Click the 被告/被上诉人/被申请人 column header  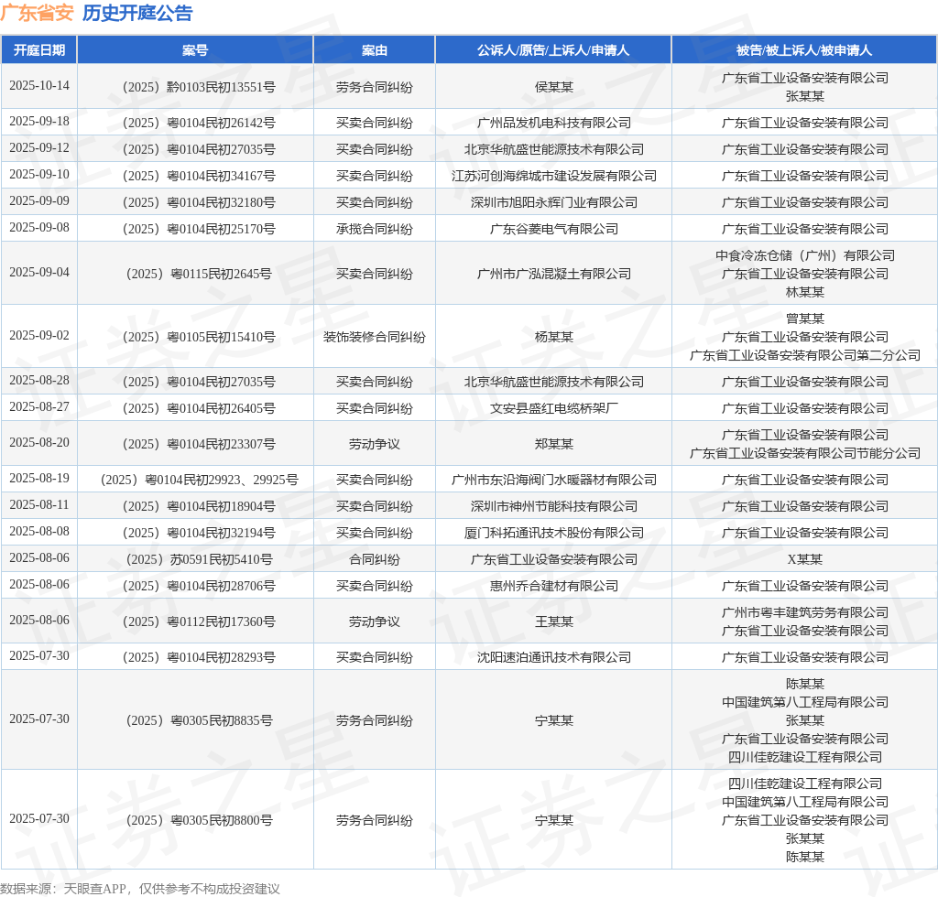(x=804, y=50)
